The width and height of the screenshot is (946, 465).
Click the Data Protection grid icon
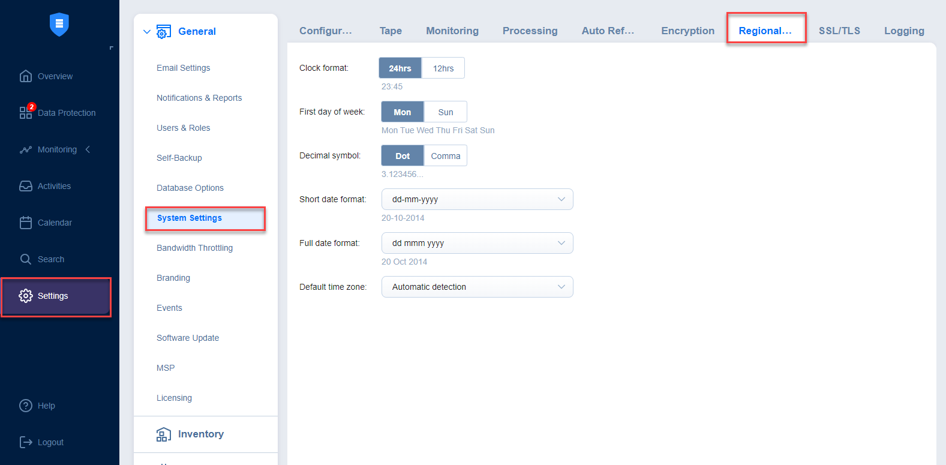tap(25, 113)
